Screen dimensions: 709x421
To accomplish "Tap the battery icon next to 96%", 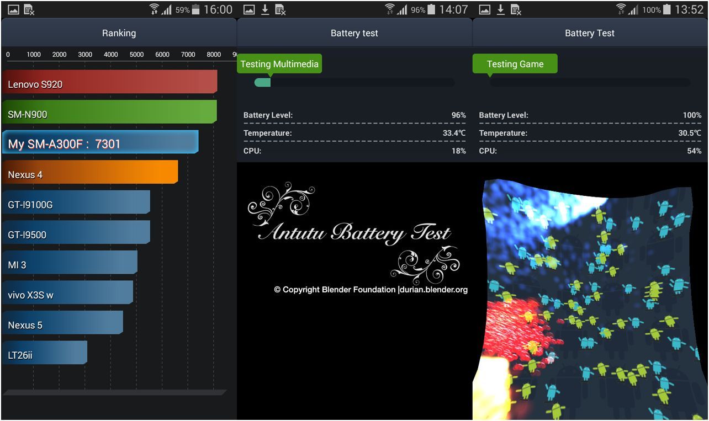I will (x=432, y=10).
